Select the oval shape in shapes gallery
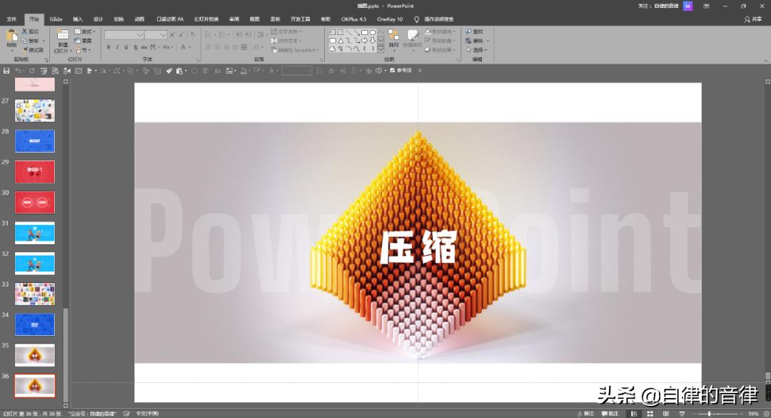Viewport: 771px width, 418px height. [x=372, y=32]
